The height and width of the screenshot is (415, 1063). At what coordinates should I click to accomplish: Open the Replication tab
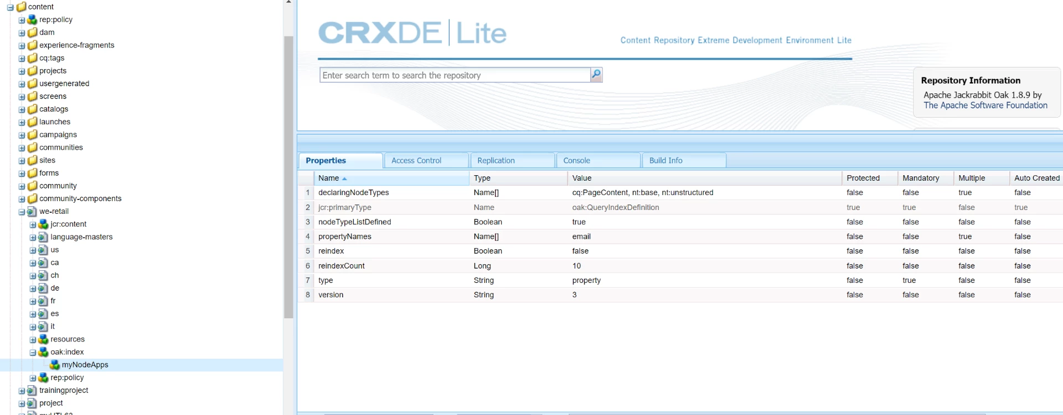pyautogui.click(x=512, y=160)
